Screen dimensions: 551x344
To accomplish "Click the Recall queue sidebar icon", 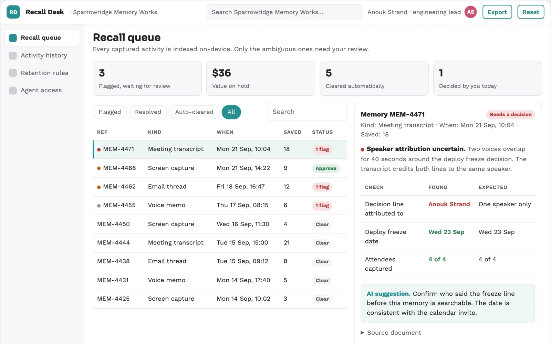I will [13, 38].
